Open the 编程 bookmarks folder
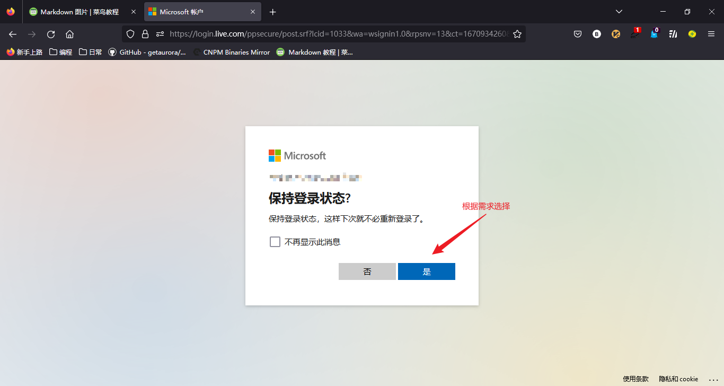 tap(60, 52)
